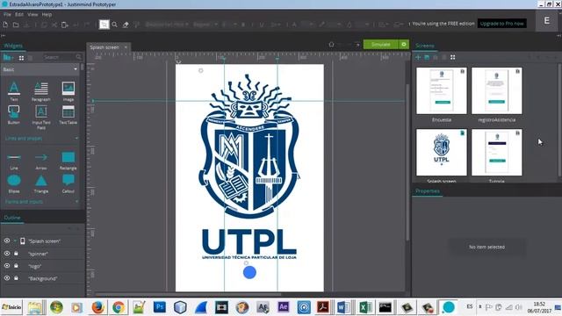The image size is (562, 316).
Task: Pick the Text Table widget
Action: coord(68,115)
